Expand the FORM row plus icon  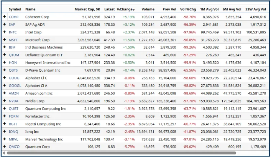[x=5, y=116]
